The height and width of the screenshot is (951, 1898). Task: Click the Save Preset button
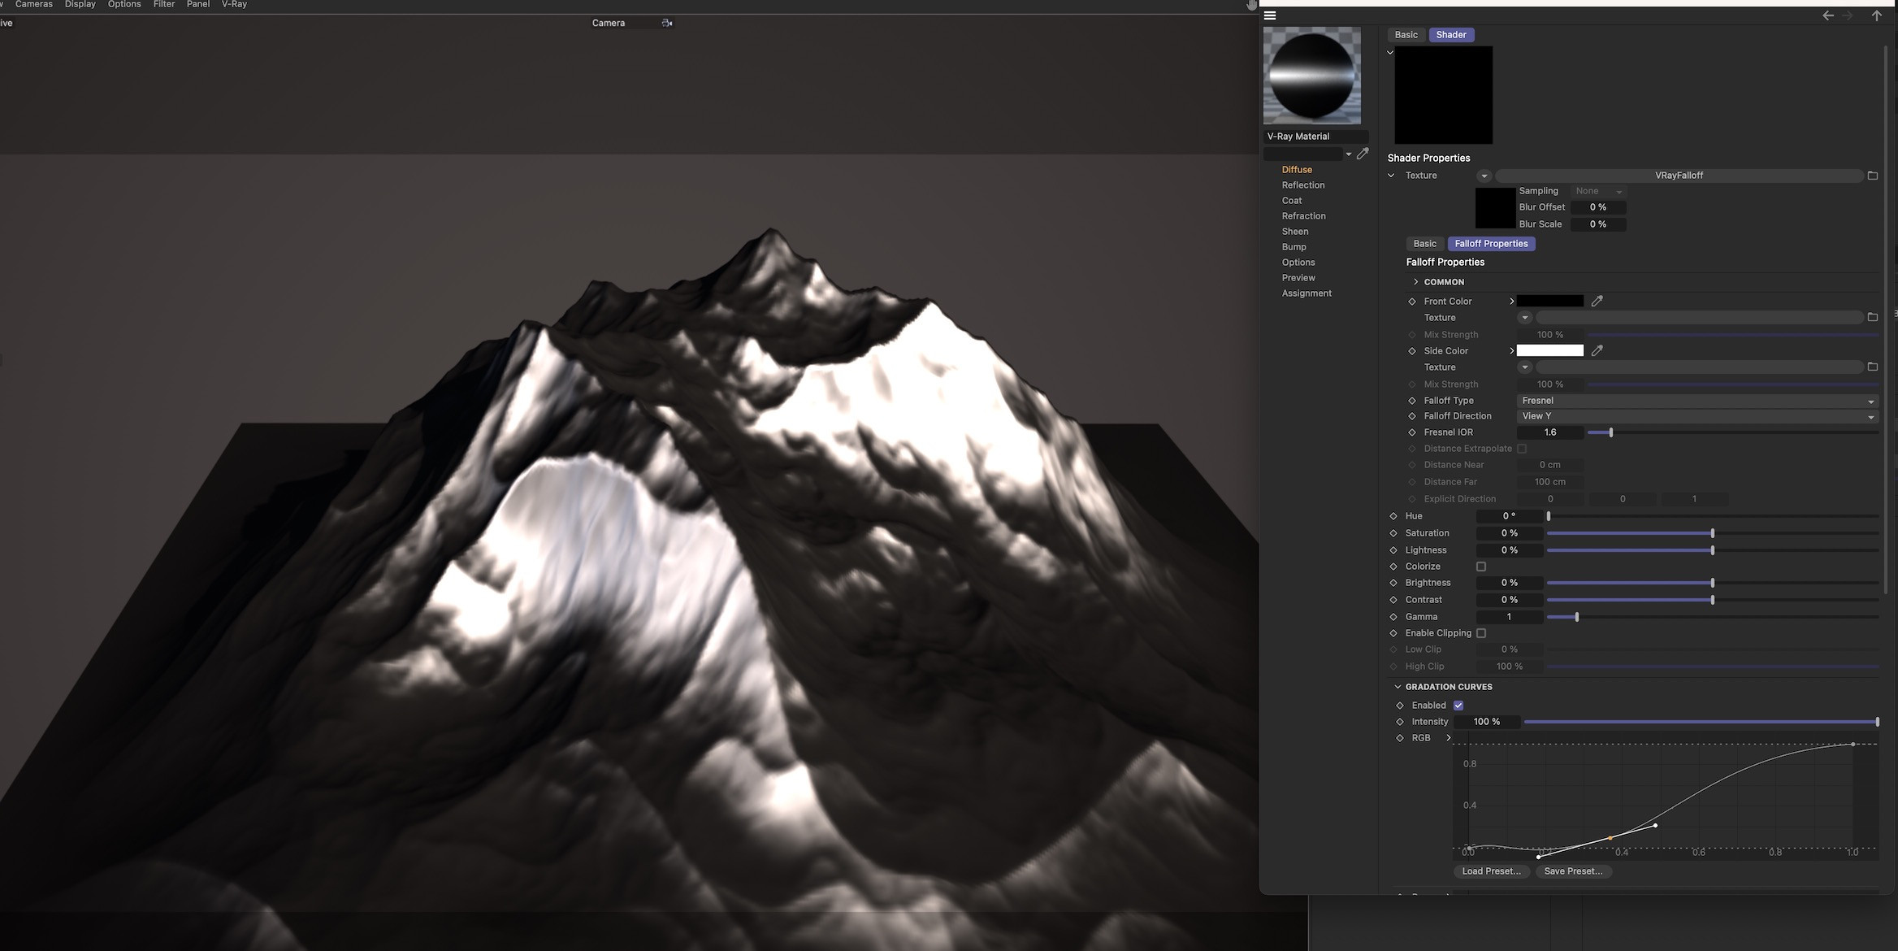[x=1573, y=871]
